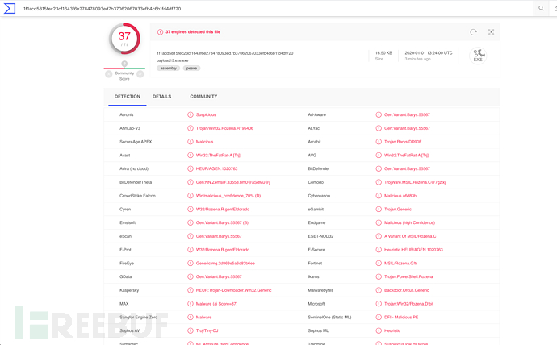This screenshot has width=557, height=345.
Task: Select HEUR/AGEN.1020763 result for Avira
Action: tap(216, 168)
